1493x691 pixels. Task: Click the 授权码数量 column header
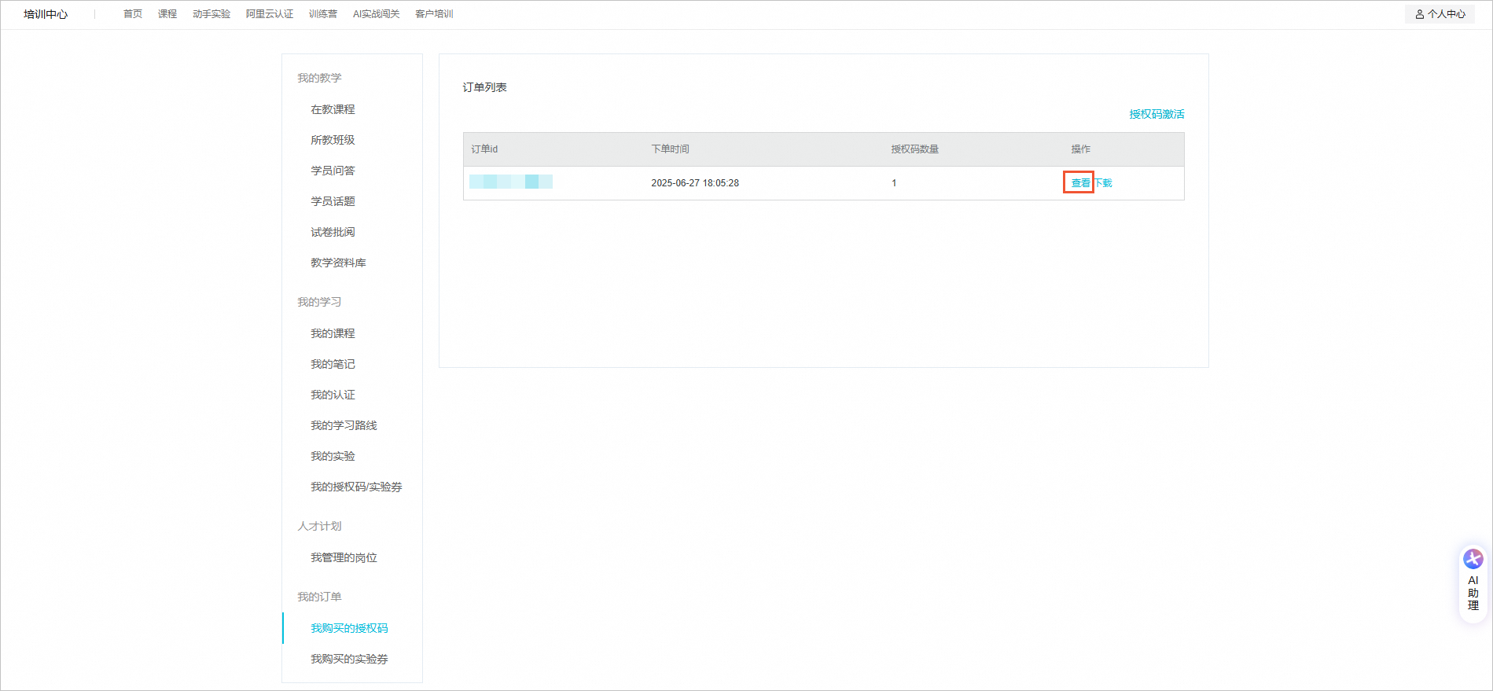tap(914, 149)
